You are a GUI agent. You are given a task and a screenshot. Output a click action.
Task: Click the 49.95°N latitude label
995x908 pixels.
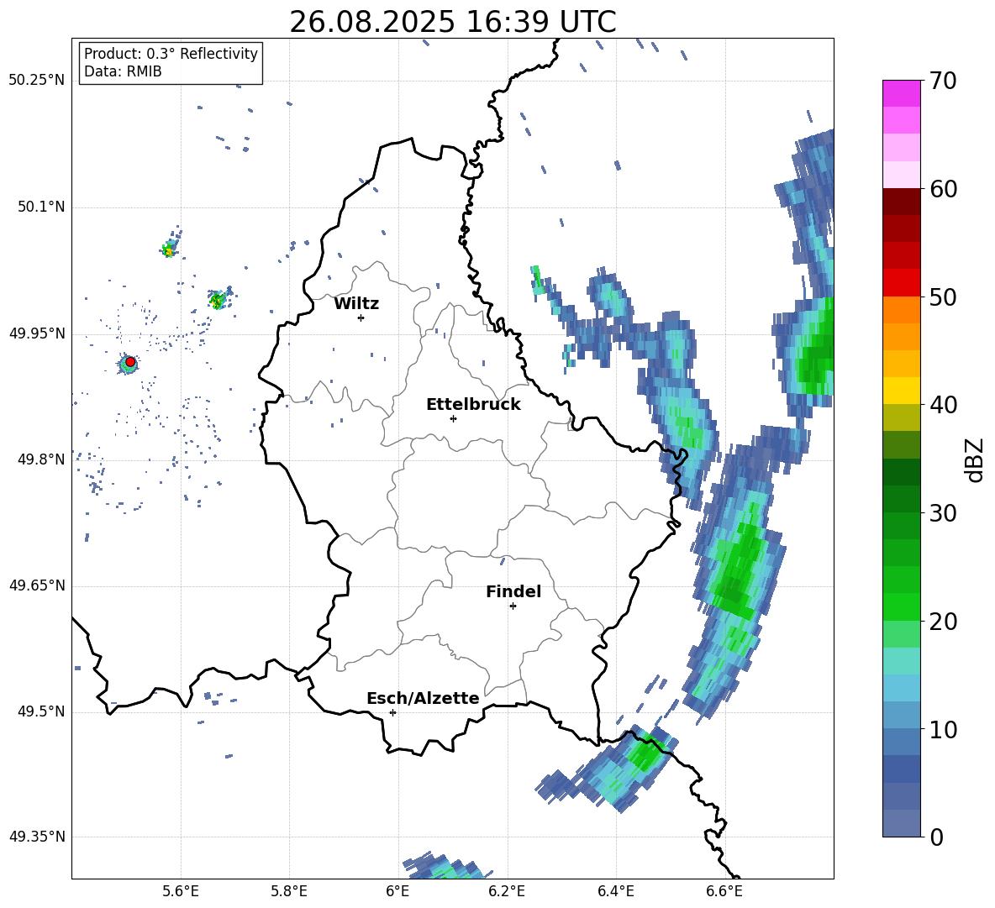[37, 333]
